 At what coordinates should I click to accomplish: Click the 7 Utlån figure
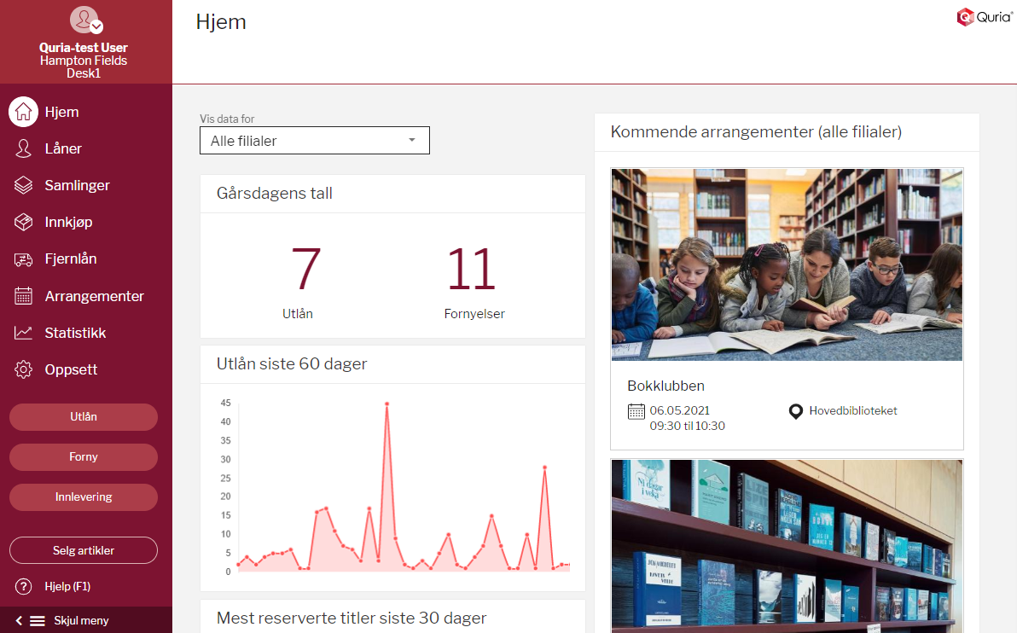pos(306,269)
